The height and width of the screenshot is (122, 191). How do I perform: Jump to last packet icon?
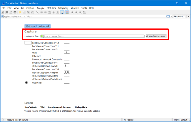pyautogui.click(x=58, y=12)
